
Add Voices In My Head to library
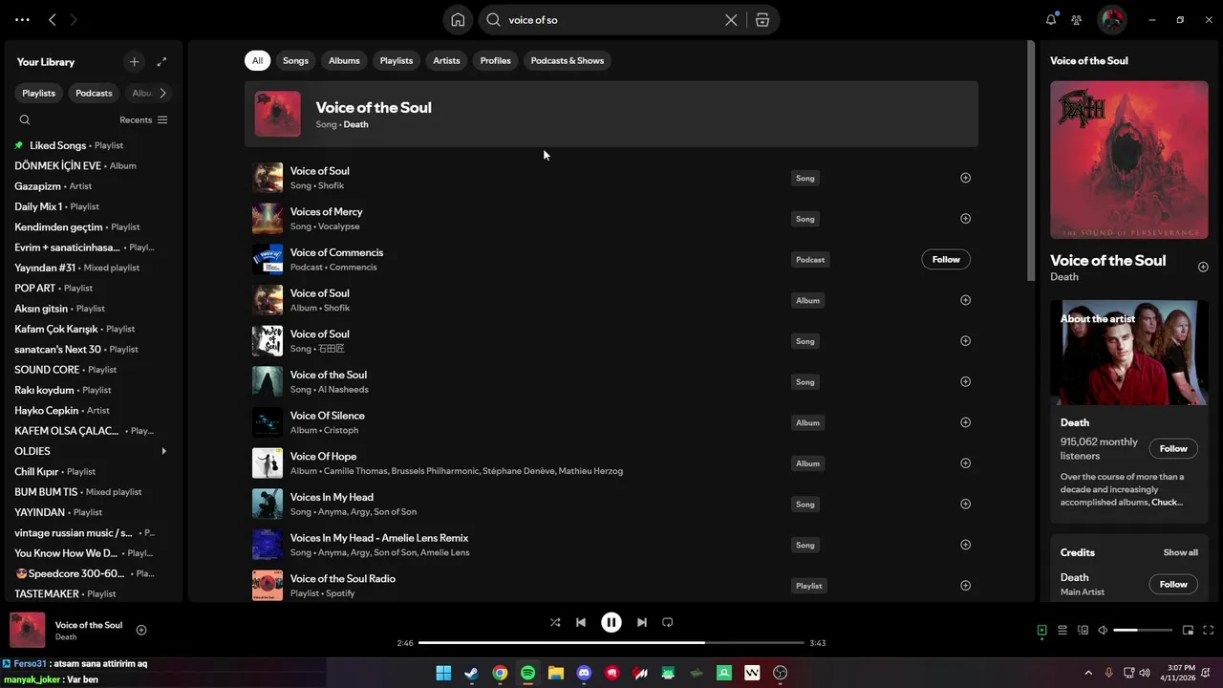(965, 505)
